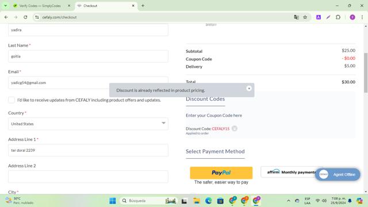Click the taskbar Búsqueda search box
This screenshot has width=368, height=207.
coord(148,201)
